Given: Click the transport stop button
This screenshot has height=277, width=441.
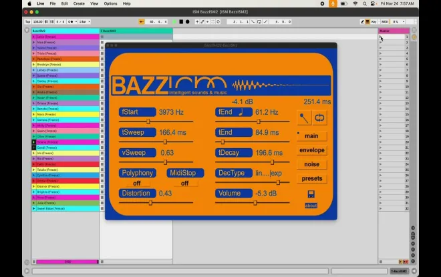Looking at the screenshot, I should [181, 21].
